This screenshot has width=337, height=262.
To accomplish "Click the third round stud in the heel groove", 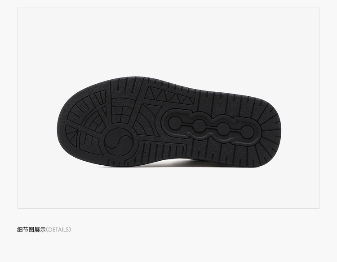I will 223,129.
